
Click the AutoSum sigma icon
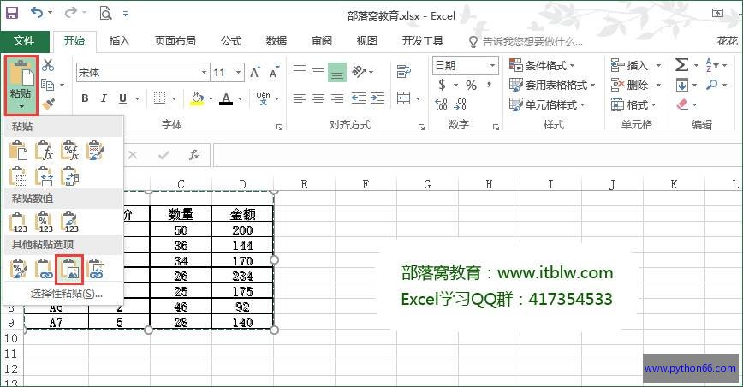click(681, 65)
